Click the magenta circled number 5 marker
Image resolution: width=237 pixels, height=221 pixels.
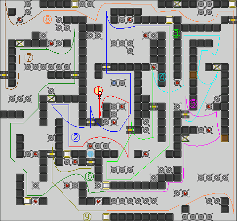point(193,104)
